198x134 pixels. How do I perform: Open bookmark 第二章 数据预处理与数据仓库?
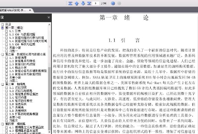(x=25, y=55)
